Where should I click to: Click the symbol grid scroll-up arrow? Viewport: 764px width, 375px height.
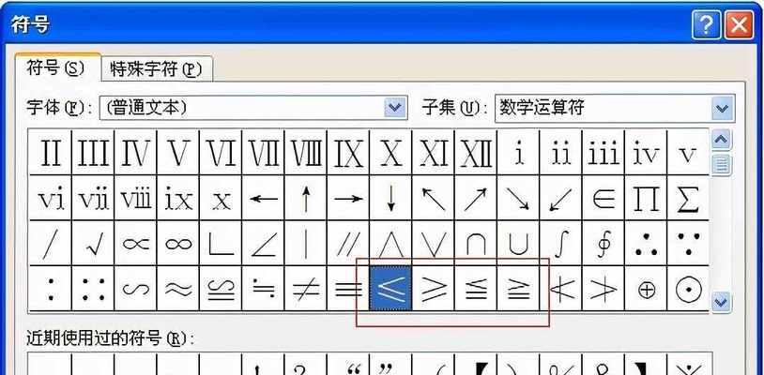coord(721,141)
